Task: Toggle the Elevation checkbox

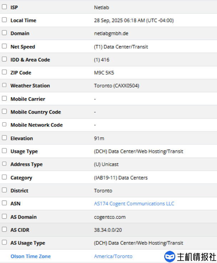Action: [x=4, y=138]
